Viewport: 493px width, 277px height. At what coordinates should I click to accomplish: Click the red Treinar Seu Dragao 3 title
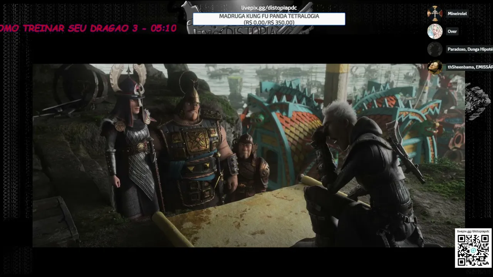pyautogui.click(x=88, y=28)
